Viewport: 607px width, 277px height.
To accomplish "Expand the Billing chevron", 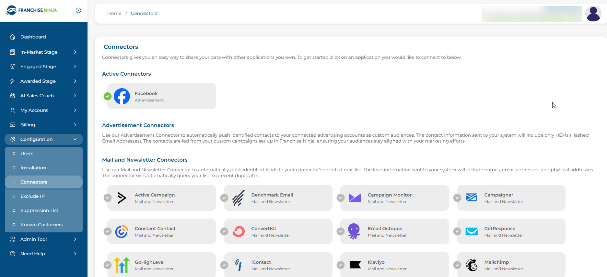I will pyautogui.click(x=75, y=125).
